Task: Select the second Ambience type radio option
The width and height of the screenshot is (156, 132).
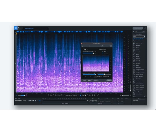Action: pyautogui.click(x=103, y=53)
